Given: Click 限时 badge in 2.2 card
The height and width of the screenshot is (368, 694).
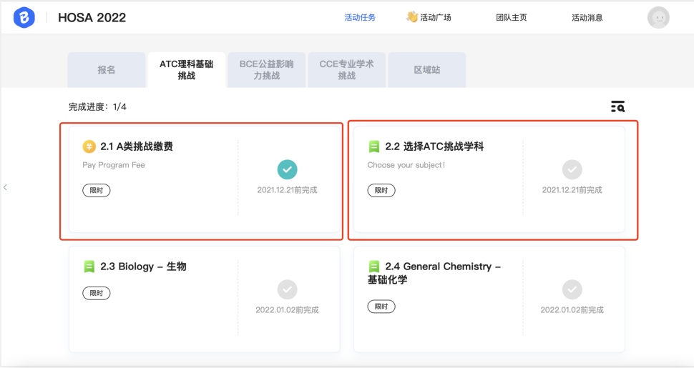Looking at the screenshot, I should pos(381,191).
